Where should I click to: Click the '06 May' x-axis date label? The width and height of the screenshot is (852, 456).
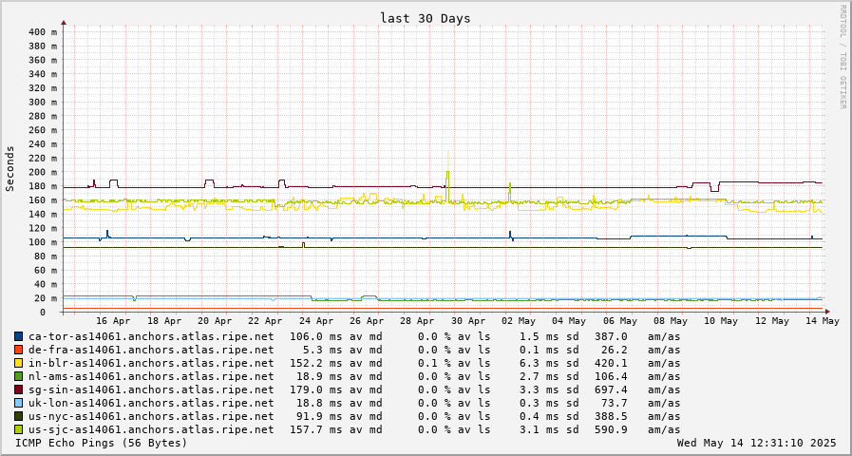tap(620, 321)
